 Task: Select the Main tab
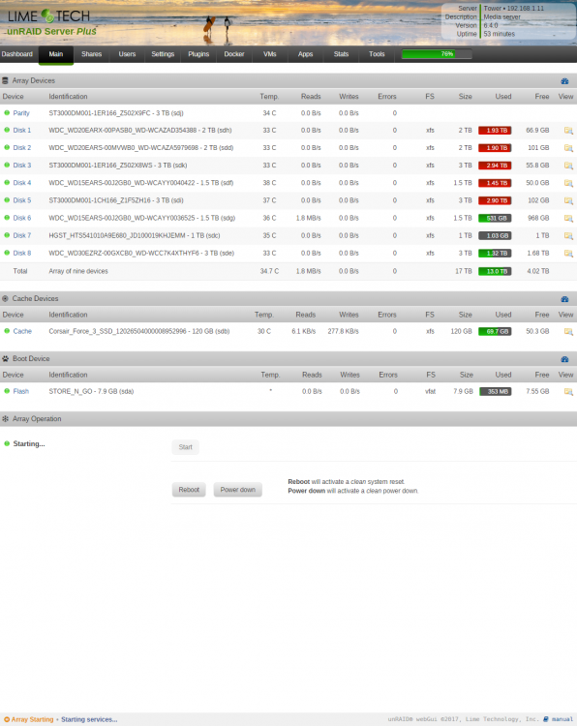(56, 54)
